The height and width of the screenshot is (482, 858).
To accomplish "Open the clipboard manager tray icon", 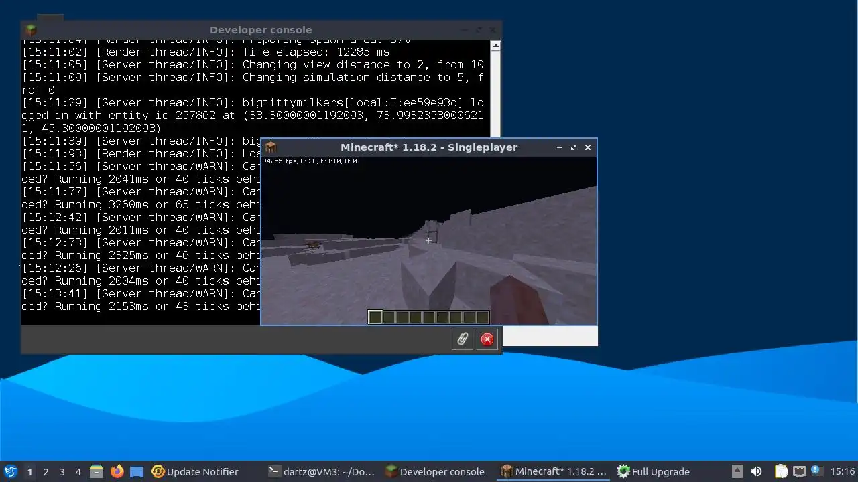I will pos(782,471).
